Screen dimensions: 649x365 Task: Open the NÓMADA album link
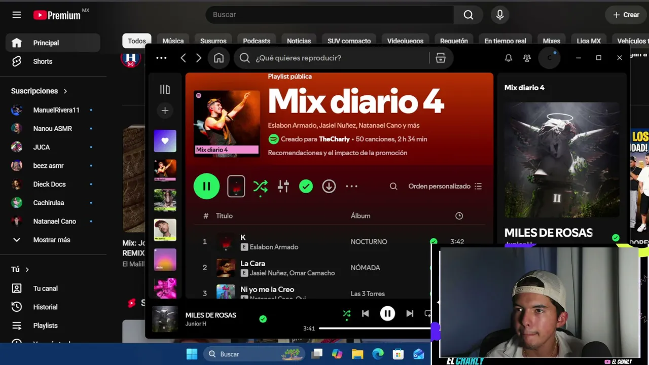(x=365, y=268)
